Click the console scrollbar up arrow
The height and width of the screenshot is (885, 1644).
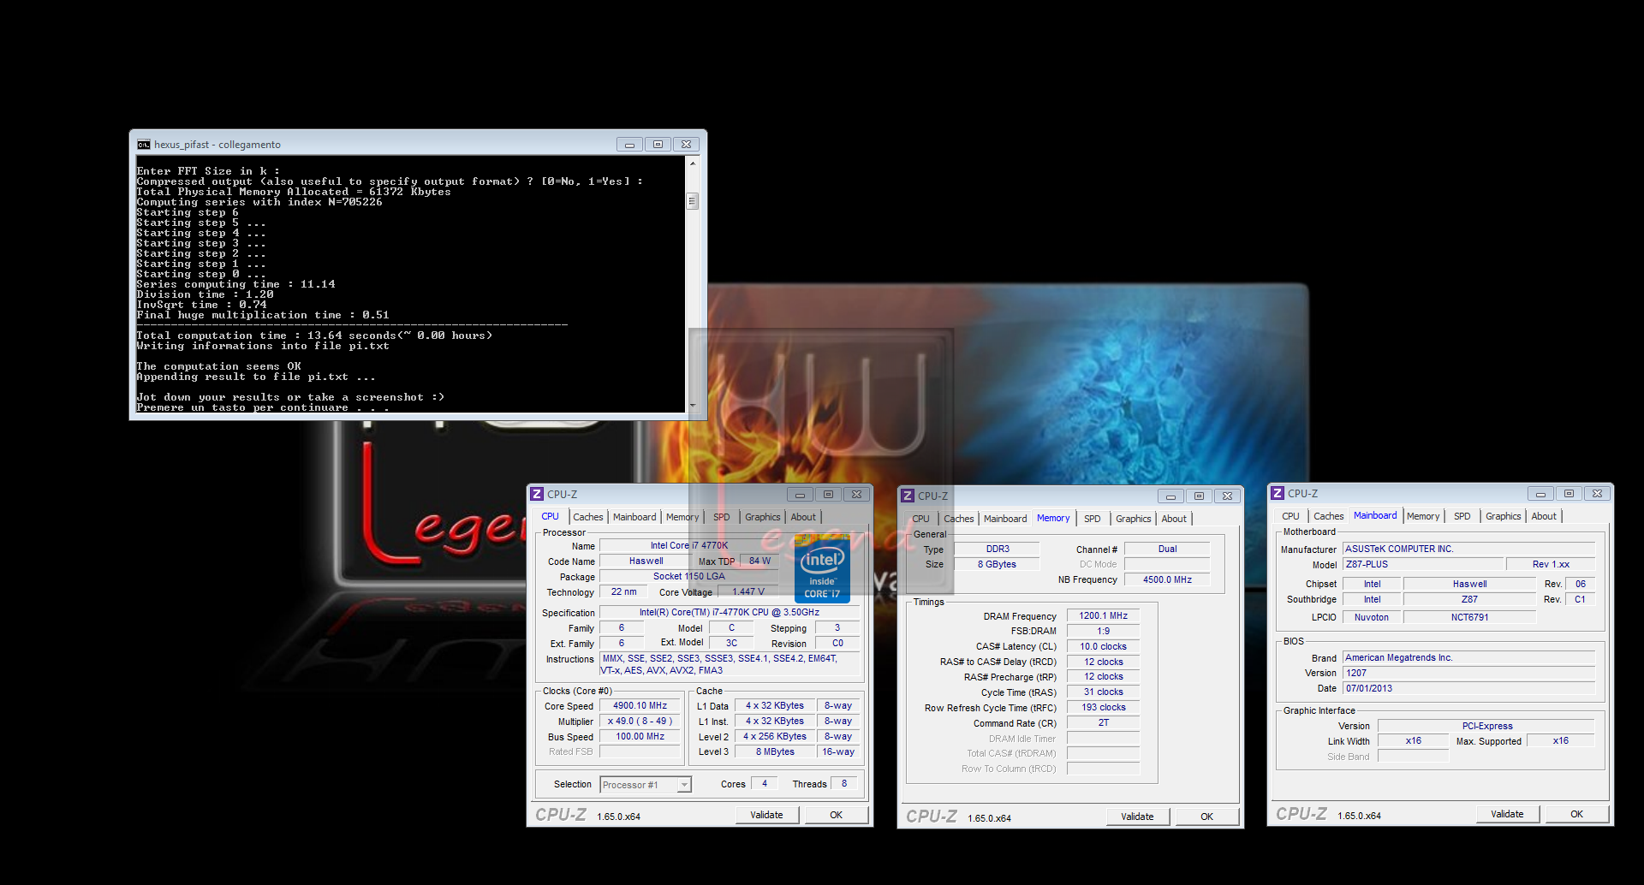pos(693,163)
